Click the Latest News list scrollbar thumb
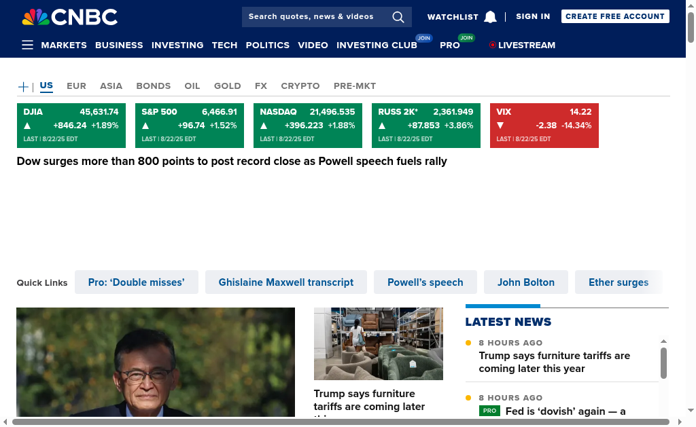The height and width of the screenshot is (427, 696). coord(663,363)
